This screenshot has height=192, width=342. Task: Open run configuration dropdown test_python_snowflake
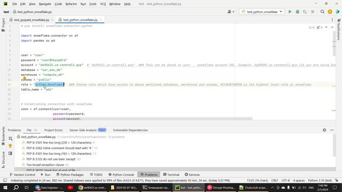262,12
